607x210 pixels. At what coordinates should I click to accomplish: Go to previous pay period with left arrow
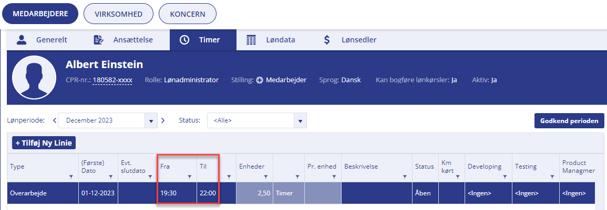click(x=55, y=120)
